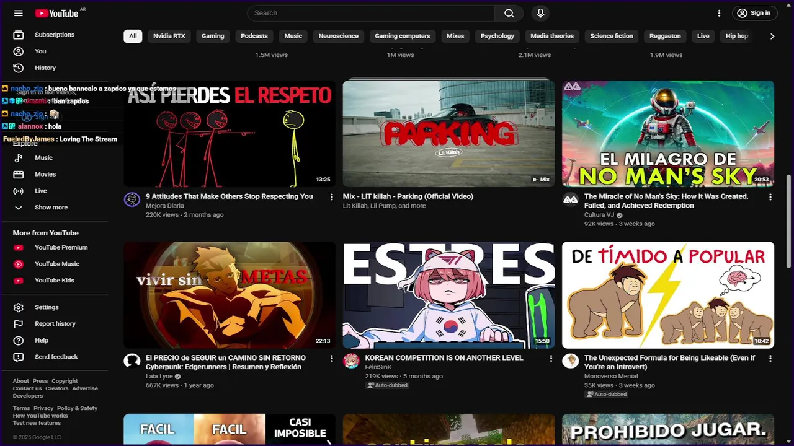
Task: Select the Science fiction chip
Action: click(612, 36)
